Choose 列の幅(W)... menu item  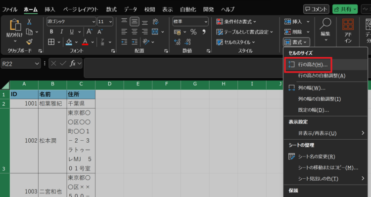coord(325,88)
